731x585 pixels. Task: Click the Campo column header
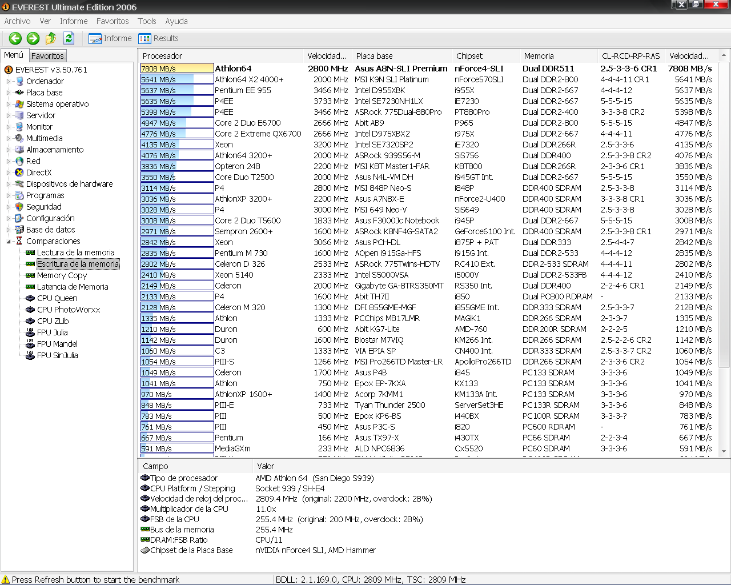196,466
